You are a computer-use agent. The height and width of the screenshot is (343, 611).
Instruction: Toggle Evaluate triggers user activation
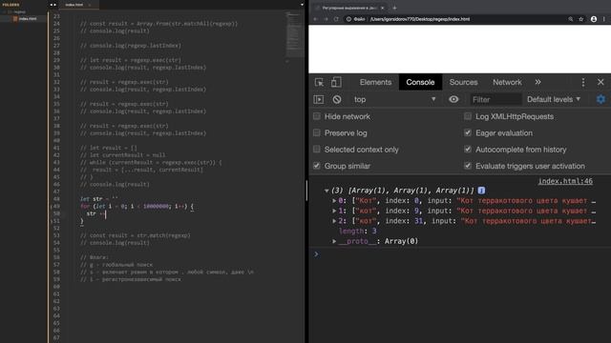click(468, 166)
